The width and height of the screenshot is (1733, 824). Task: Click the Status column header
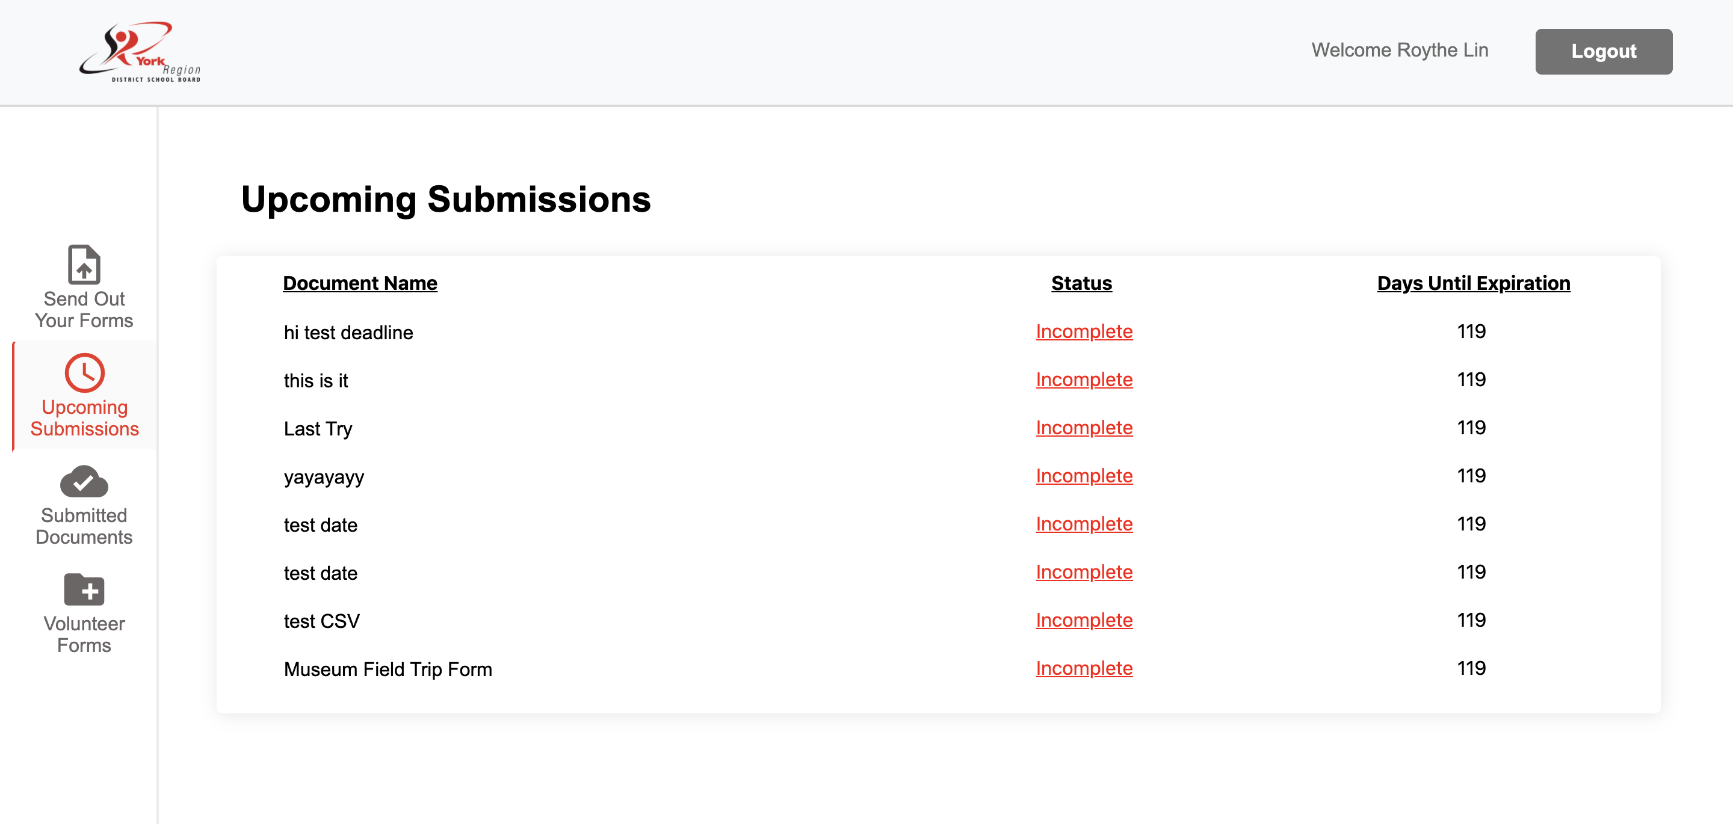pos(1081,283)
